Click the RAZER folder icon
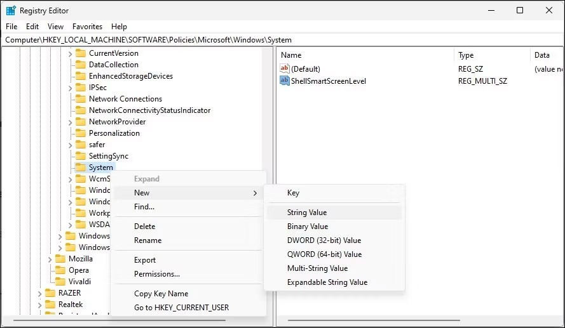The width and height of the screenshot is (565, 328). [50, 293]
